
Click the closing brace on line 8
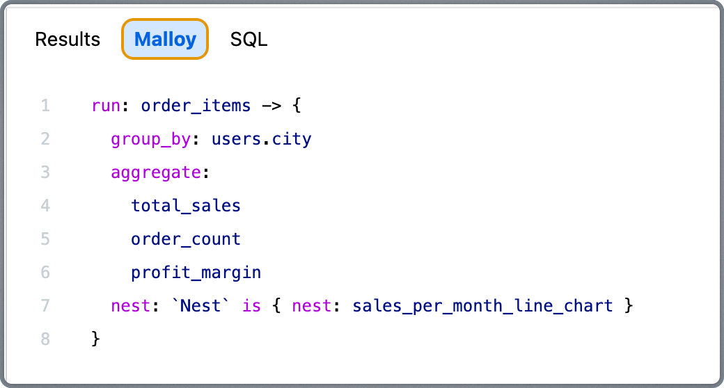point(96,339)
